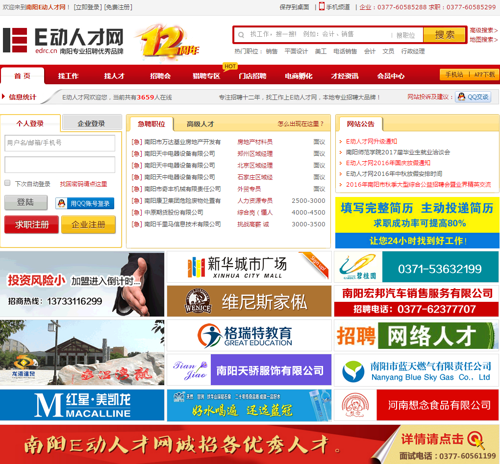Switch to the 高级人才 tab
500x464 pixels.
click(200, 124)
